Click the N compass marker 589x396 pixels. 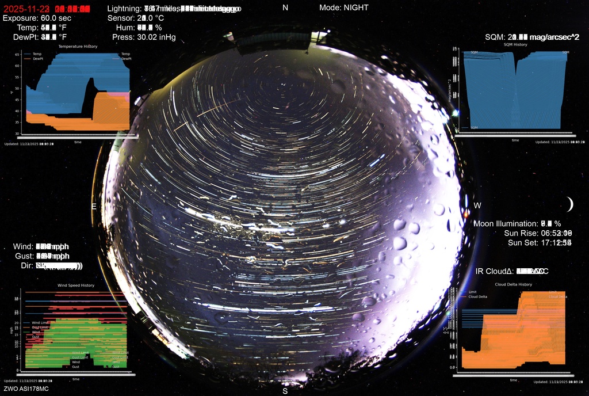285,7
